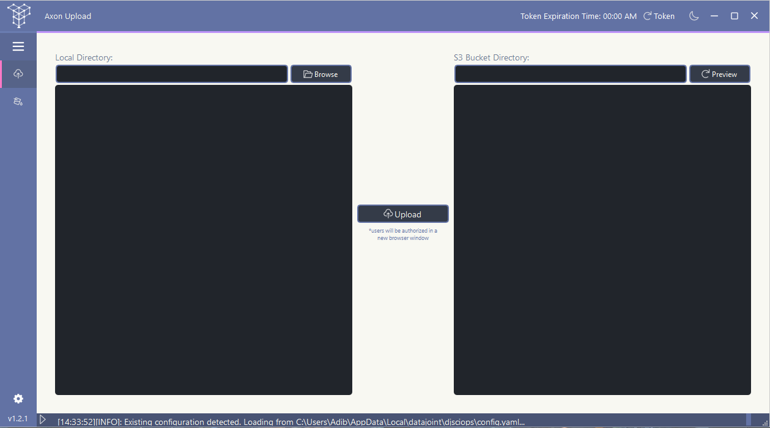Click the S3 Bucket Directory label
770x428 pixels.
pyautogui.click(x=491, y=57)
